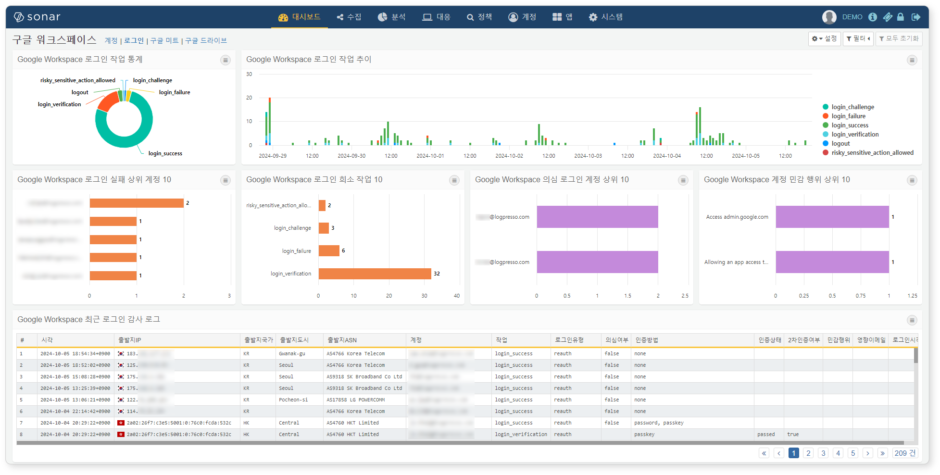
Task: Sort by 시각 column header
Action: coord(75,340)
